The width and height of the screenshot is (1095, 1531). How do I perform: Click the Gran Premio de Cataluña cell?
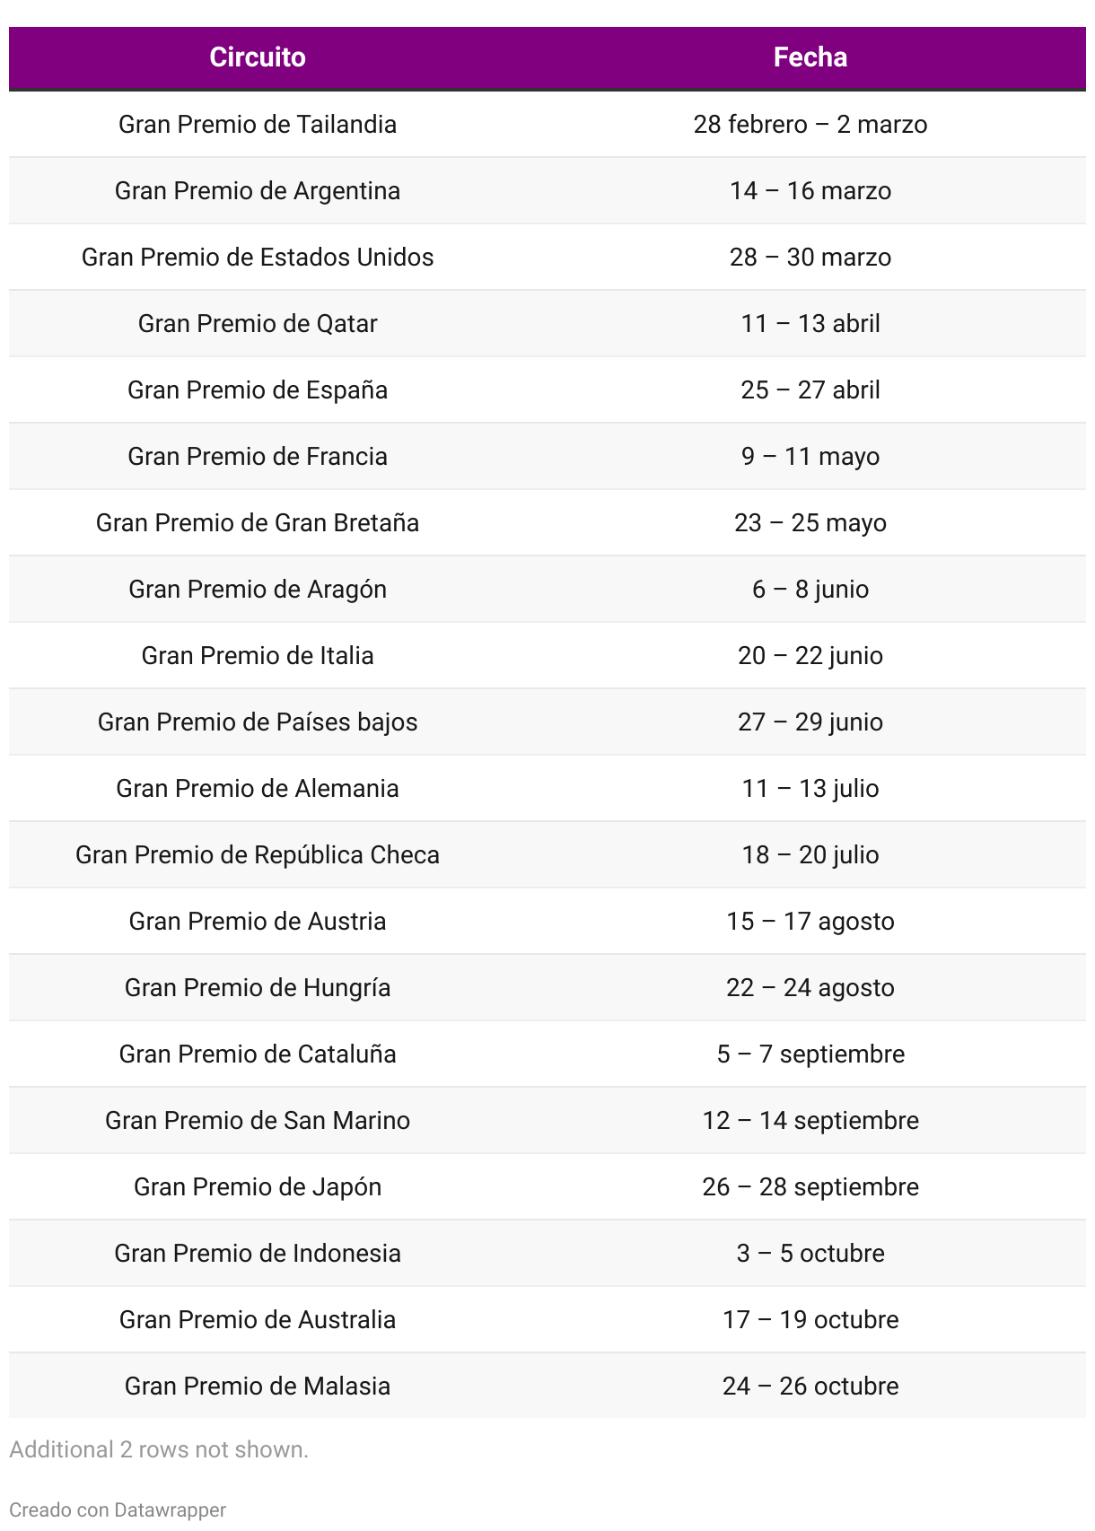coord(258,1054)
